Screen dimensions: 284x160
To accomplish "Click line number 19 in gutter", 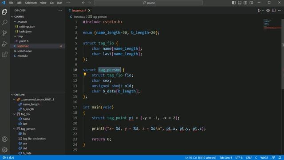I will coord(75,118).
